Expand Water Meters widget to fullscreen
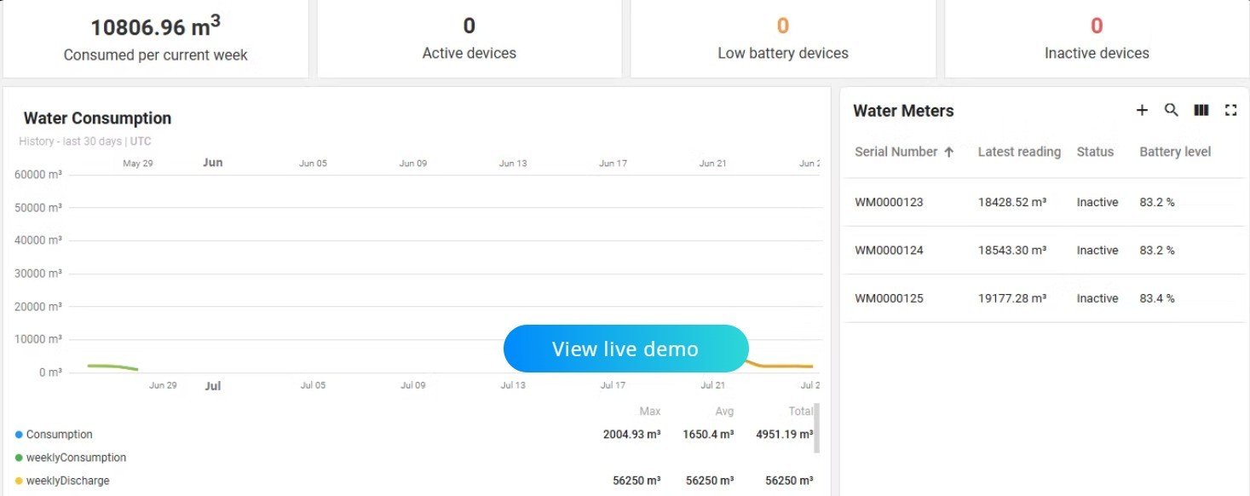This screenshot has width=1250, height=496. 1230,110
